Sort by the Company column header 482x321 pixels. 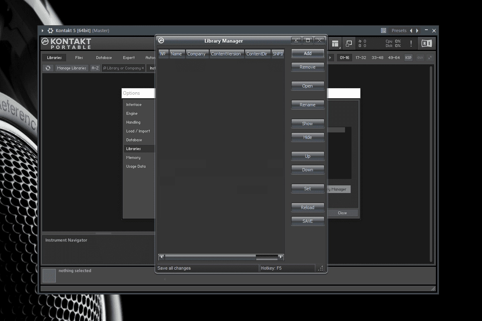[x=196, y=54]
